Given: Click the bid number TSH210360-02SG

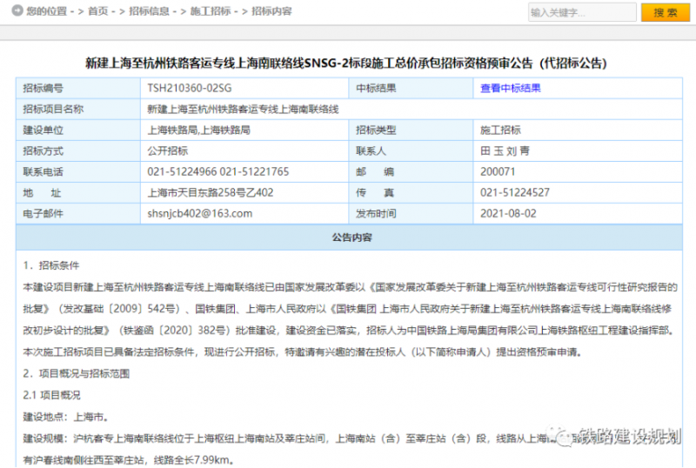Looking at the screenshot, I should [x=190, y=89].
